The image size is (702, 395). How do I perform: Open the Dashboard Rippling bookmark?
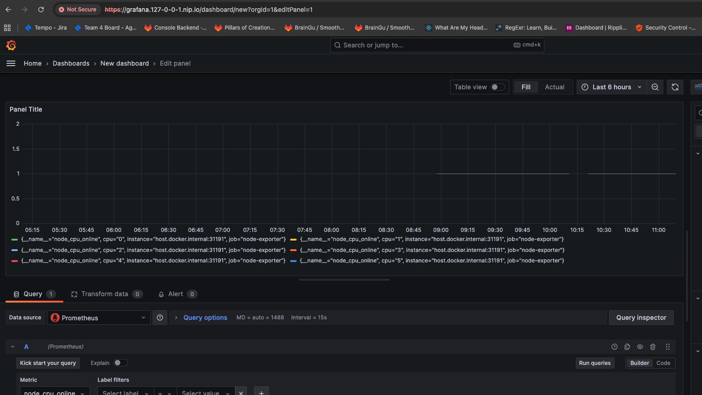pos(596,28)
